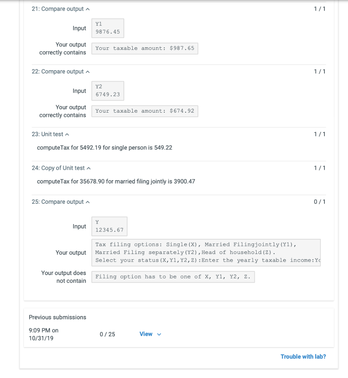Screen dimensions: 348x378
Task: Click the Trouble with lab? link
Action: pos(303,356)
